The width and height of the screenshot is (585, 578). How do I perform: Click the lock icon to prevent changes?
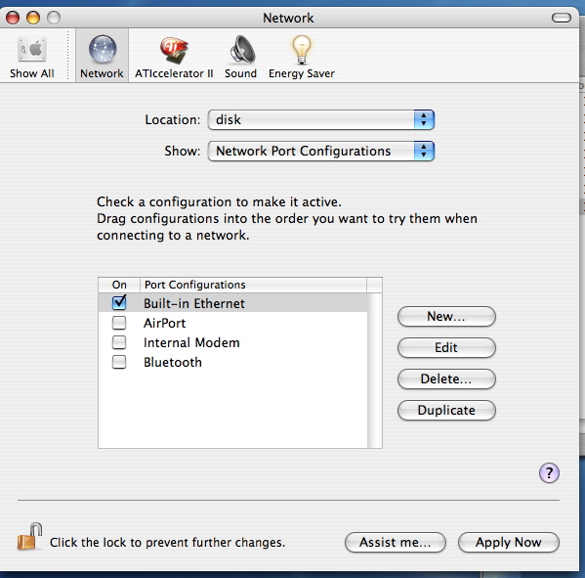coord(29,536)
